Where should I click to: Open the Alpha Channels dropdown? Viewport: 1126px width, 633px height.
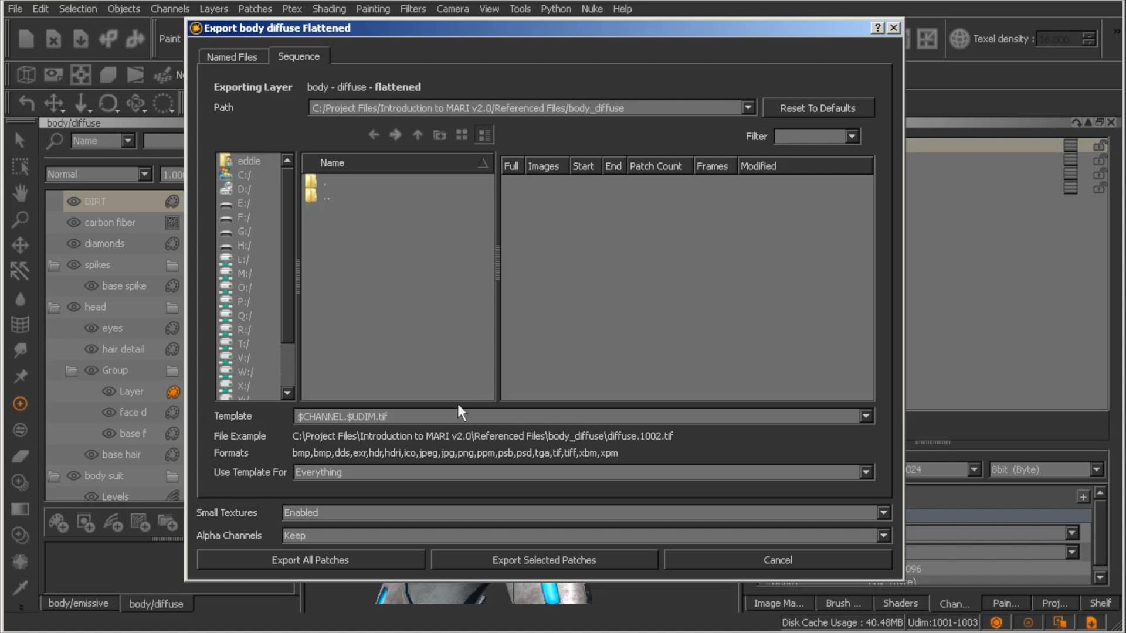[883, 535]
